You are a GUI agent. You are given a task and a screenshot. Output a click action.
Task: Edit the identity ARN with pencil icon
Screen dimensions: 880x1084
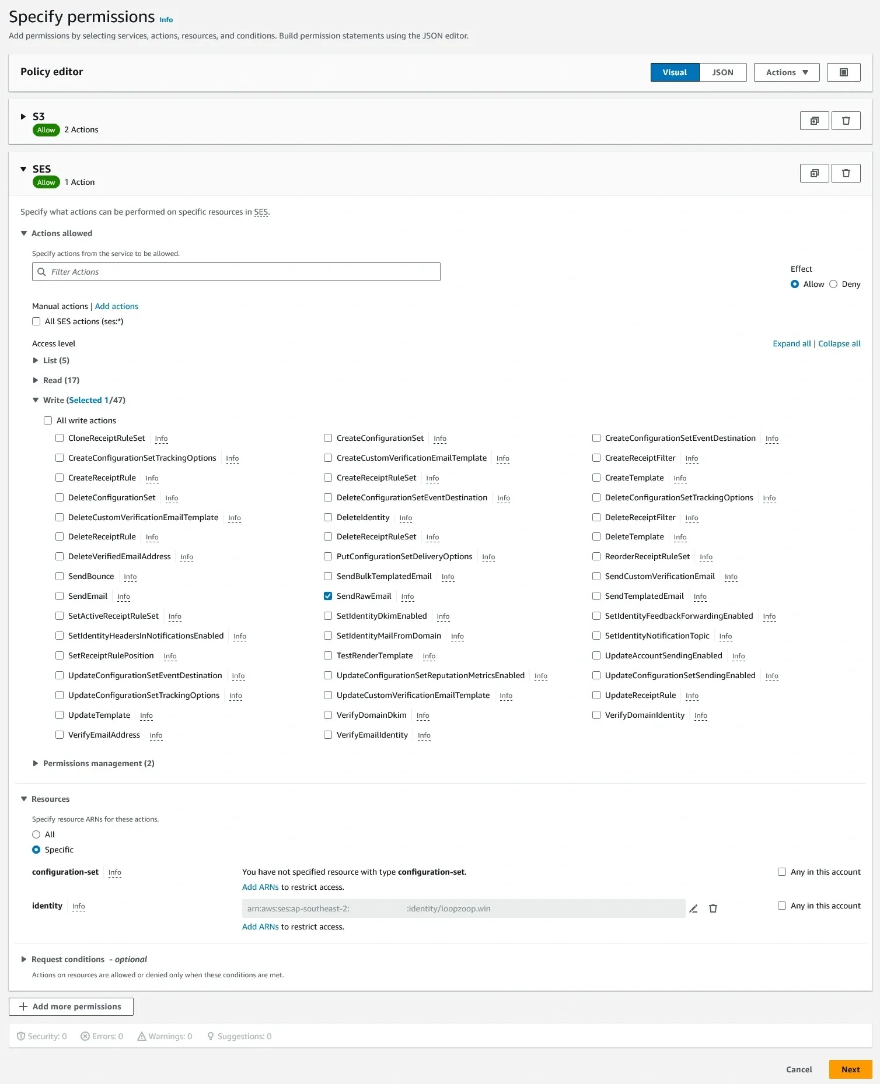(x=693, y=908)
